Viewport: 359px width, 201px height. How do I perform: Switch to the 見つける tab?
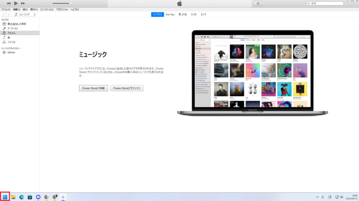pos(183,14)
